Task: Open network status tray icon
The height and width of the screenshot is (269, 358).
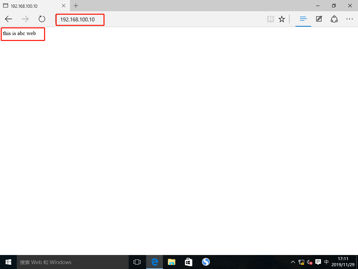Action: tap(301, 262)
